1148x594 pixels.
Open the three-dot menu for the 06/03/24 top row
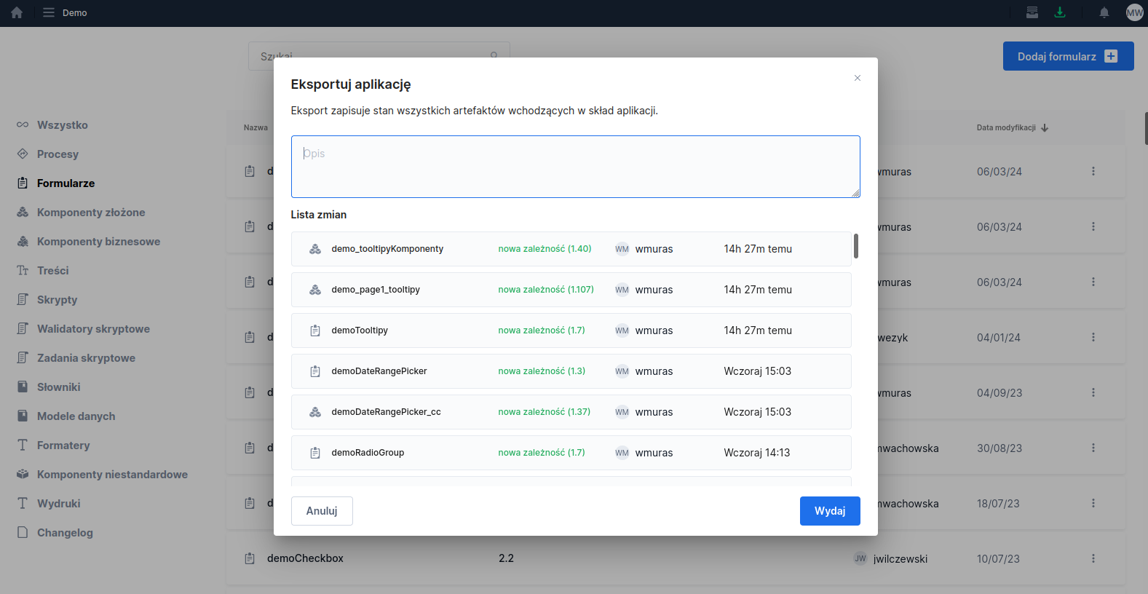point(1093,171)
